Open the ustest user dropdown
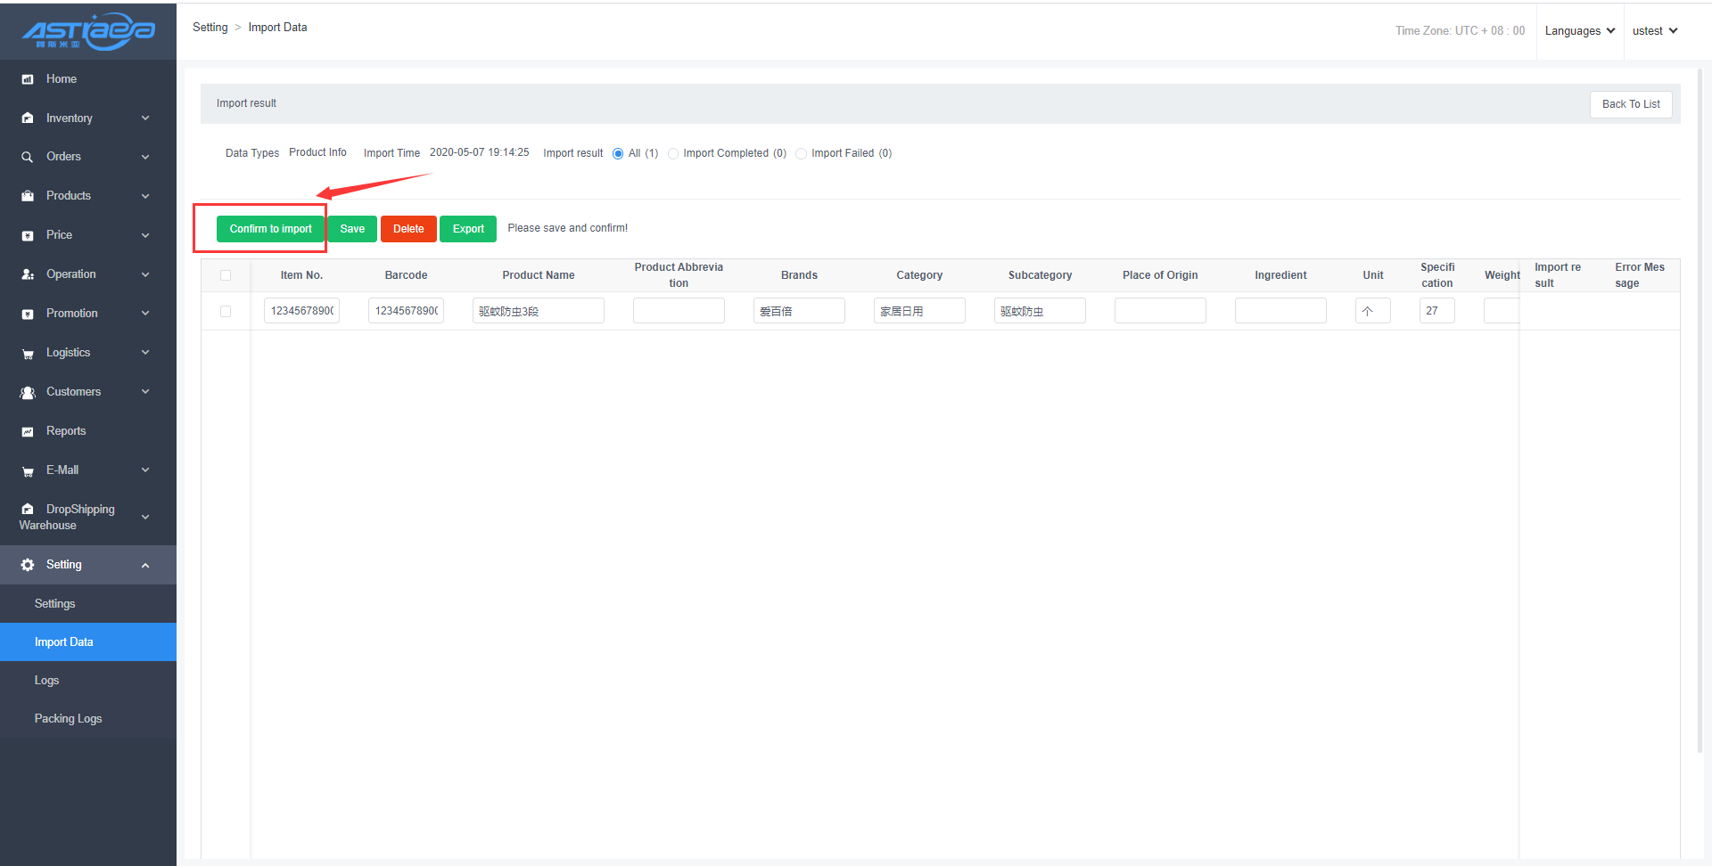Screen dimensions: 1712x866 [1654, 31]
